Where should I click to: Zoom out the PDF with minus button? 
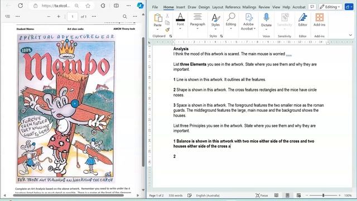coord(49,16)
